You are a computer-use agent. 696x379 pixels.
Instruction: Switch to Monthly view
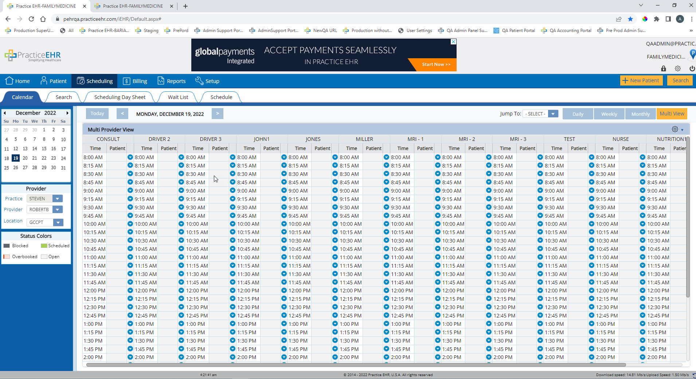pyautogui.click(x=640, y=114)
